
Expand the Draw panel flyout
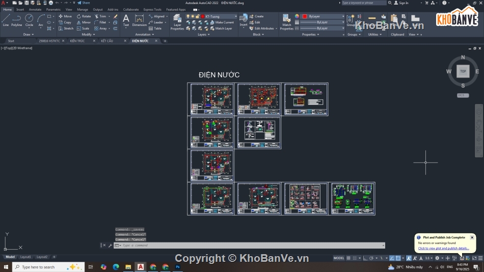click(28, 35)
